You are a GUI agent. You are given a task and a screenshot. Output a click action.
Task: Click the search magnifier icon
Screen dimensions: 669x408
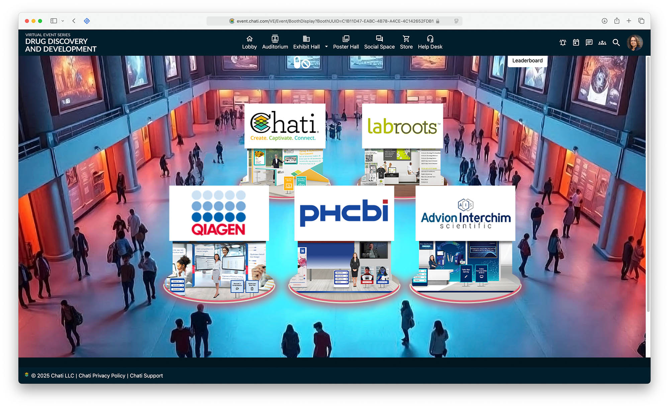click(616, 43)
